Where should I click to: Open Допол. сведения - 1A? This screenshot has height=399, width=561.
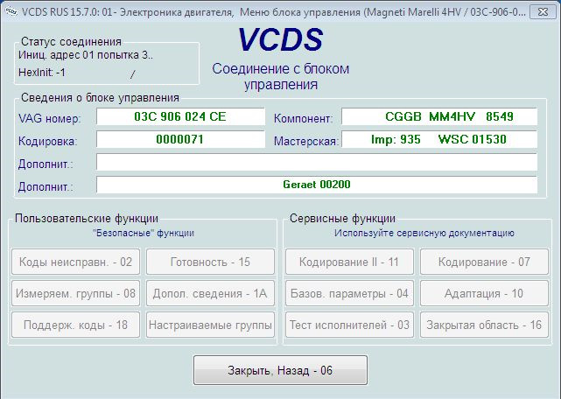click(210, 293)
